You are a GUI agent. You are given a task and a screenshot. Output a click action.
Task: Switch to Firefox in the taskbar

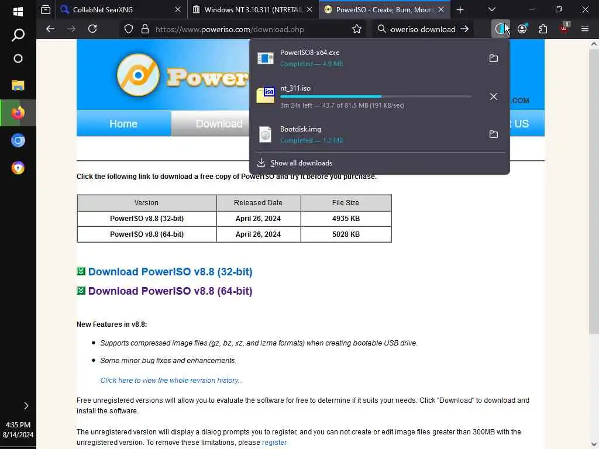tap(18, 113)
